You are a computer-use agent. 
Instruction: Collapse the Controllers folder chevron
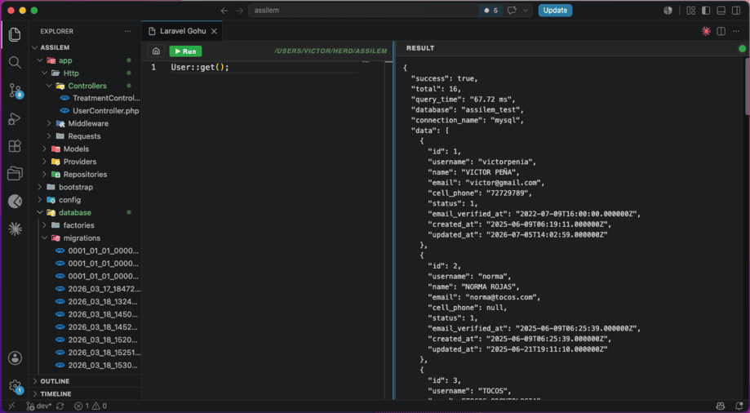pyautogui.click(x=49, y=86)
